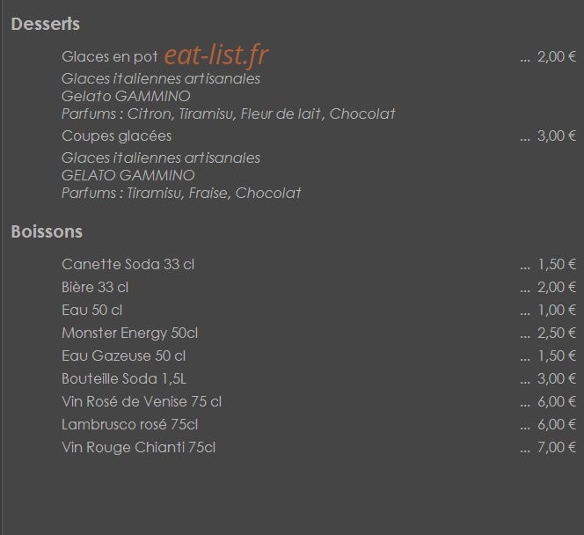Choose Monster Energy 50cl
This screenshot has height=535, width=584.
point(129,333)
